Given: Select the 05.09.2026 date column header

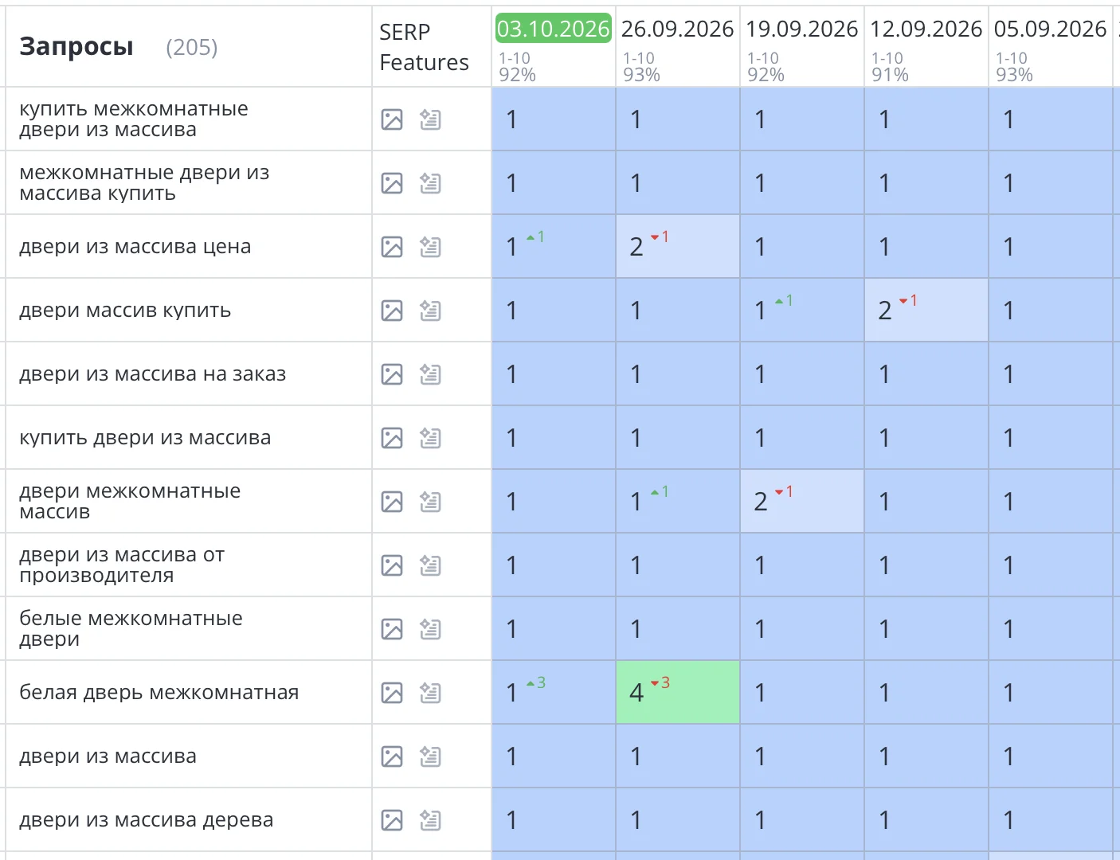Looking at the screenshot, I should tap(1050, 29).
